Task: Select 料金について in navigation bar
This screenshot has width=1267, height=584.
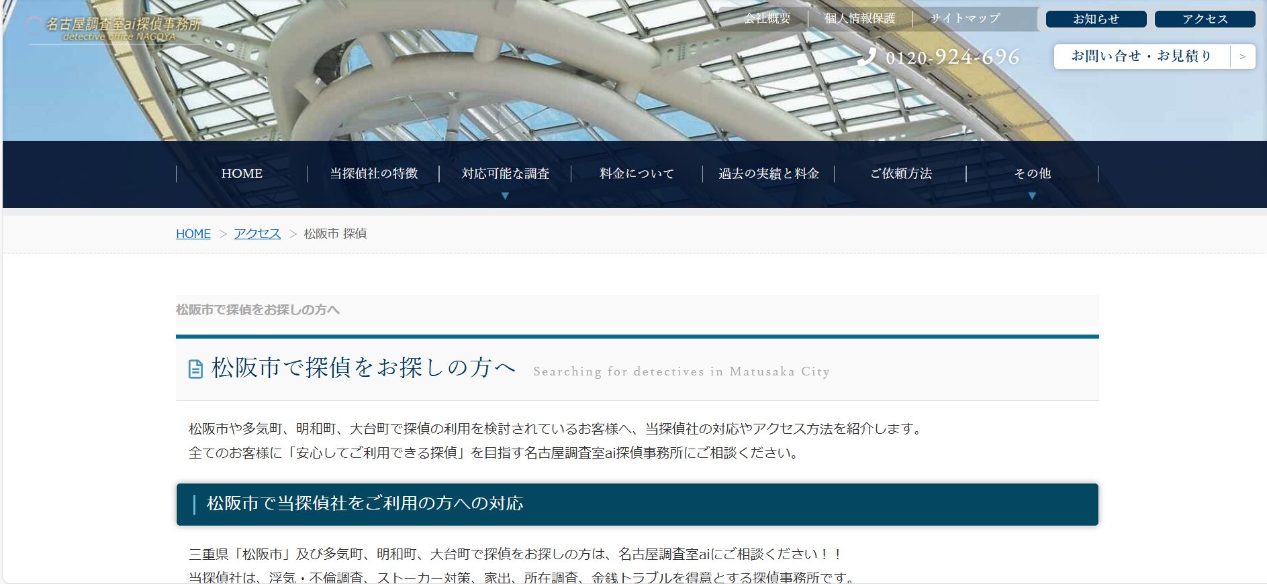Action: (637, 174)
